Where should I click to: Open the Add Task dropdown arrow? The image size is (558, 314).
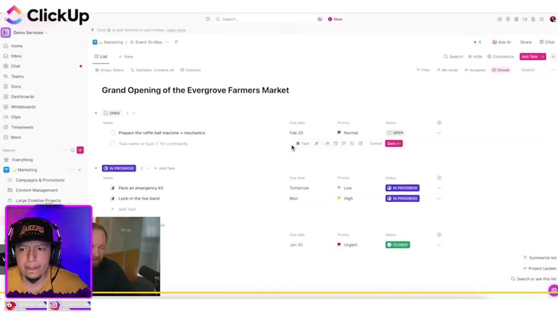click(x=543, y=57)
